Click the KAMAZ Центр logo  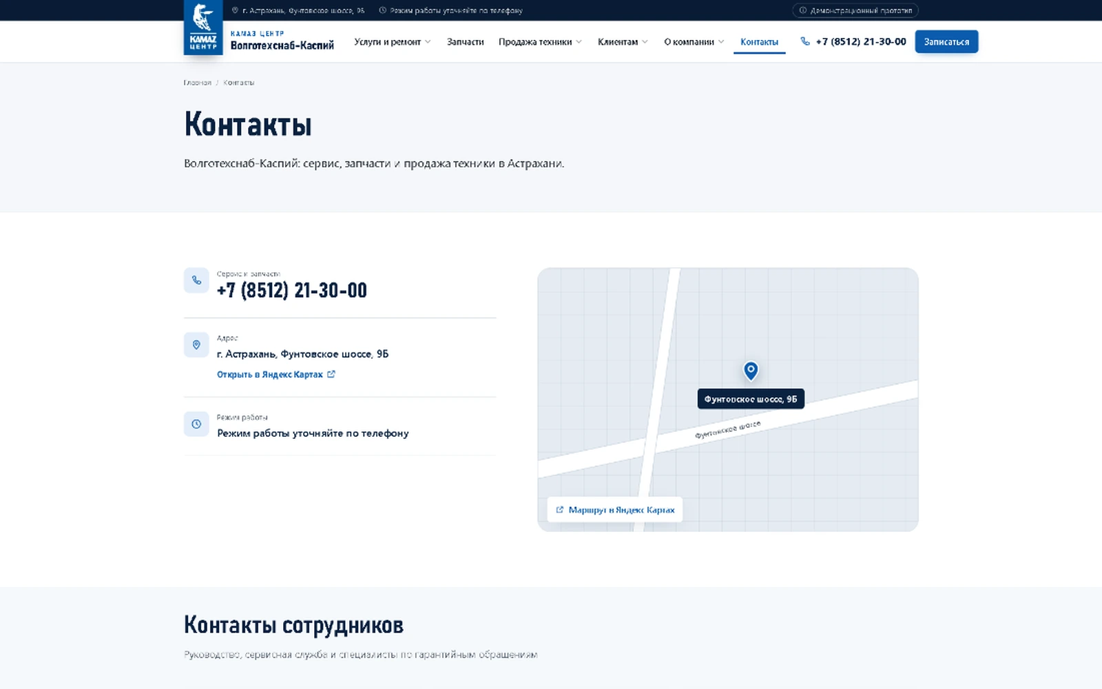[203, 28]
